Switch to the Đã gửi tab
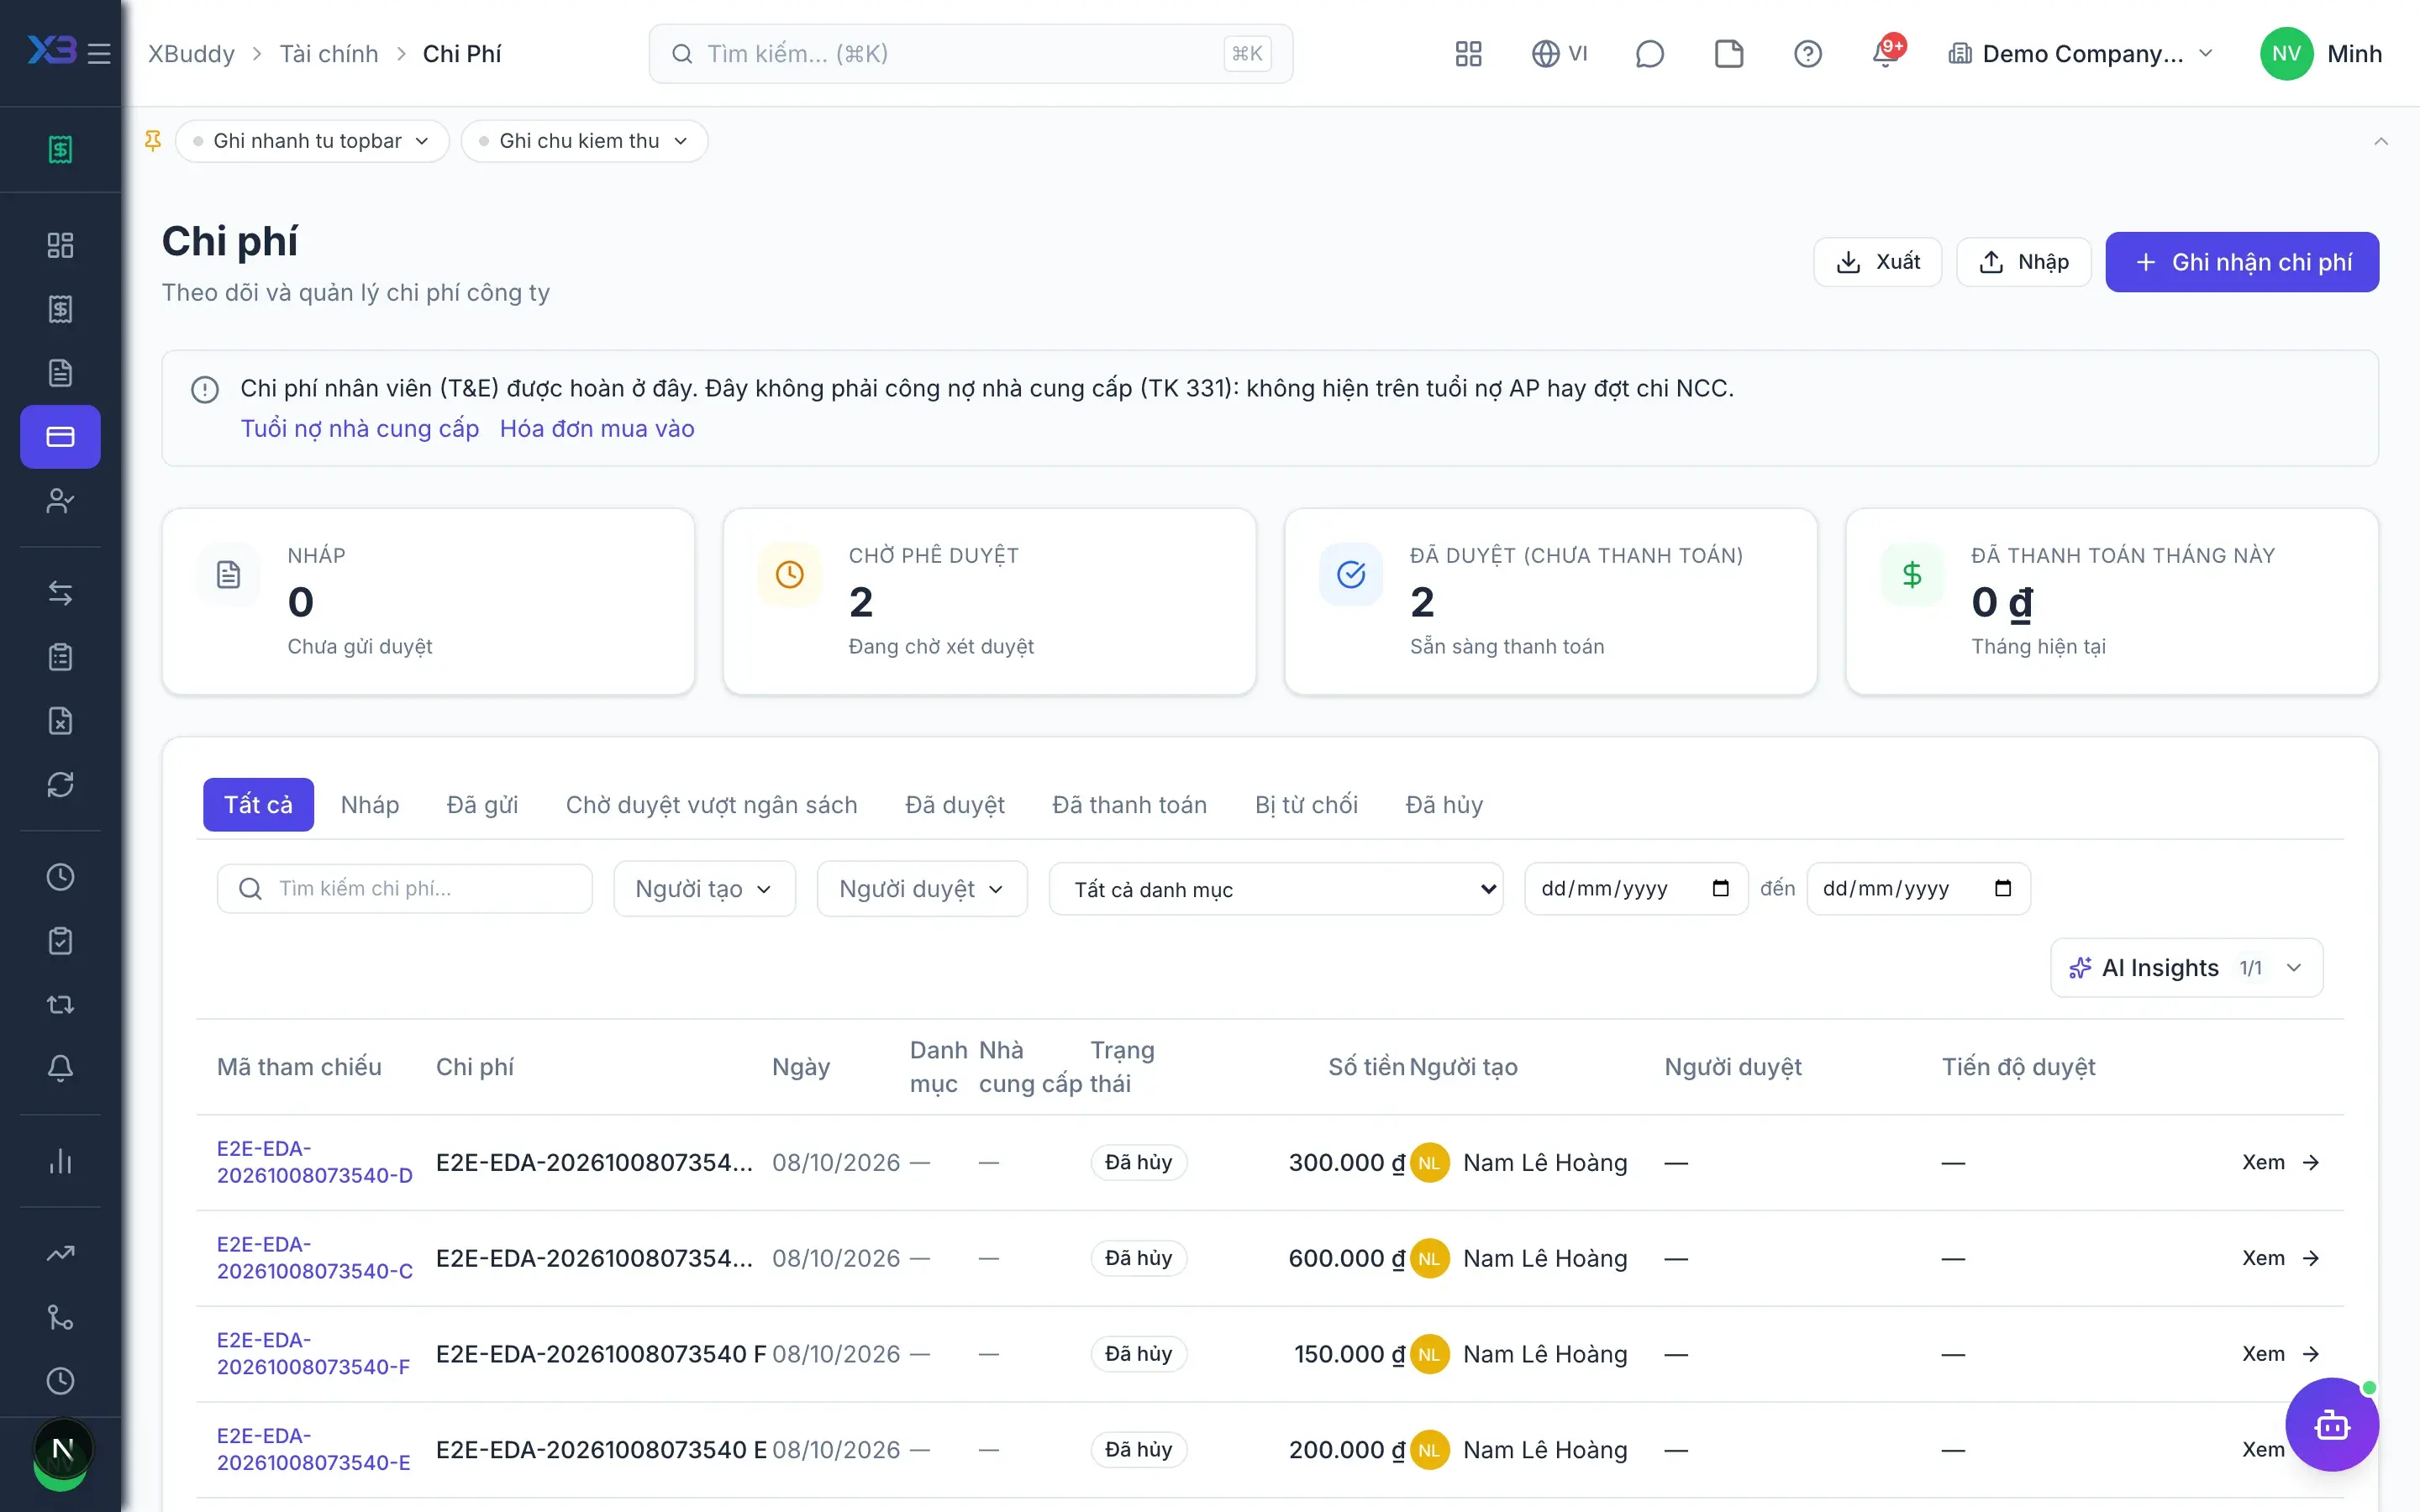 point(482,804)
